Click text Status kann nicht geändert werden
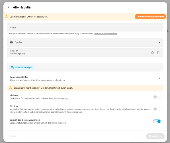Viewport: 170px width, 143px height. tap(31, 88)
